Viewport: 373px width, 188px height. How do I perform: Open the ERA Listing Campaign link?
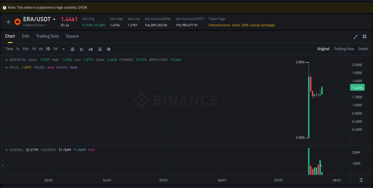pyautogui.click(x=258, y=25)
